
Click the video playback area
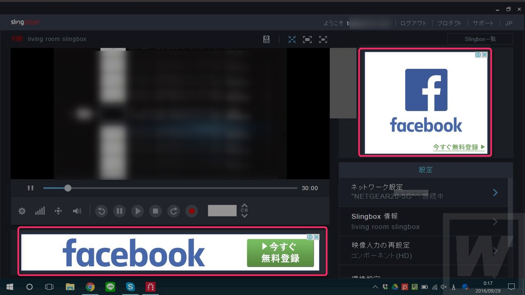point(170,113)
